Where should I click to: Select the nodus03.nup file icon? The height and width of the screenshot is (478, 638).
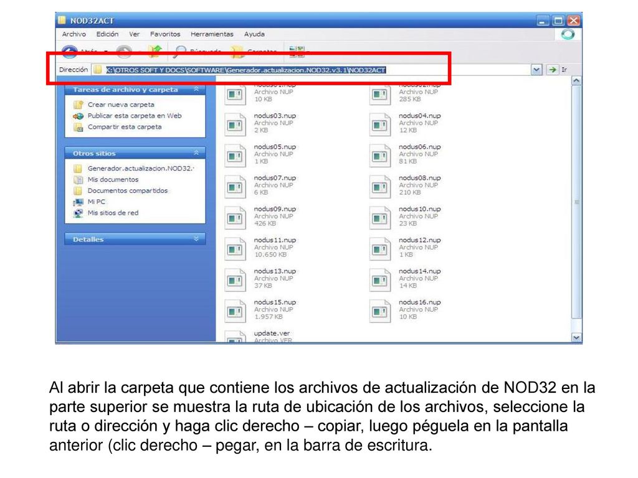coord(235,124)
